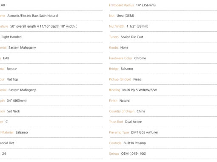
Task: Click the Right Handed value
Action: pyautogui.click(x=11, y=37)
